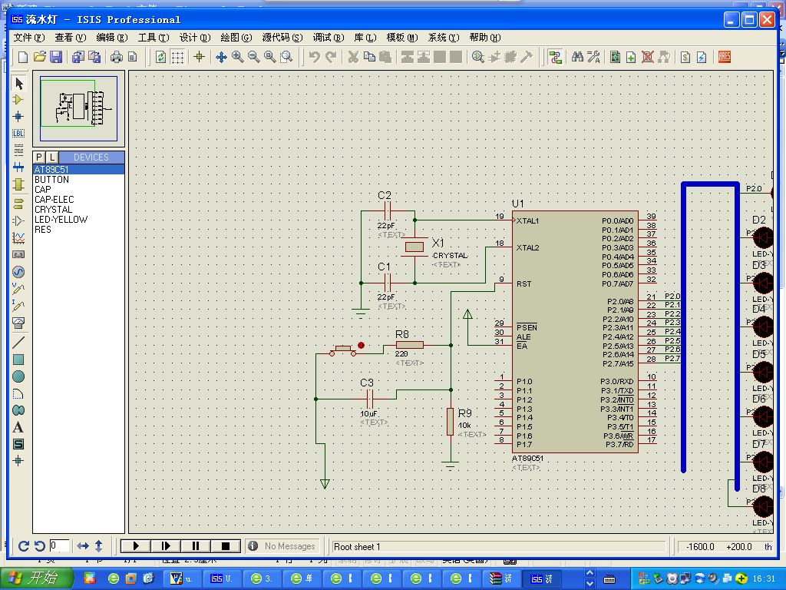Click the P pick devices button

coord(39,157)
